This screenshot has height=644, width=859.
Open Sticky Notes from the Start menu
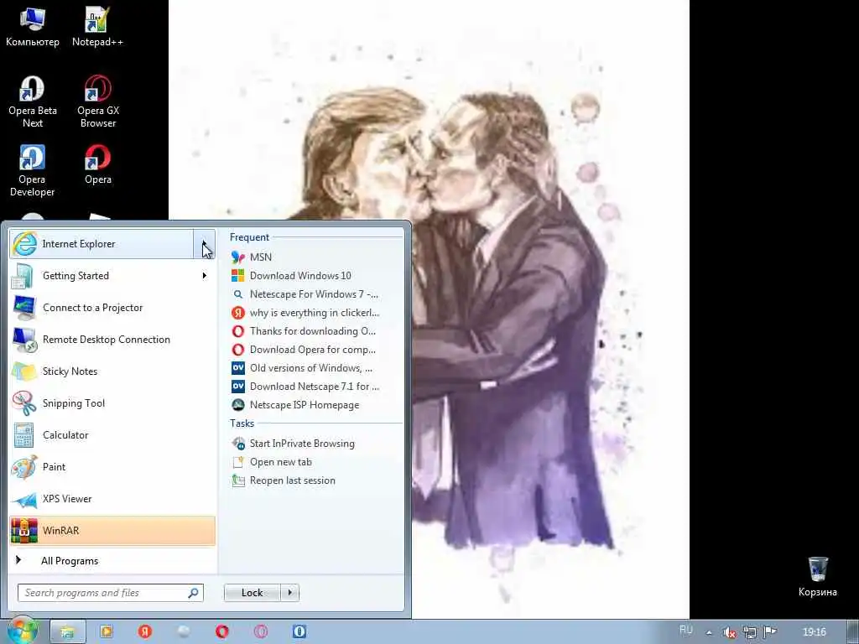[112, 371]
